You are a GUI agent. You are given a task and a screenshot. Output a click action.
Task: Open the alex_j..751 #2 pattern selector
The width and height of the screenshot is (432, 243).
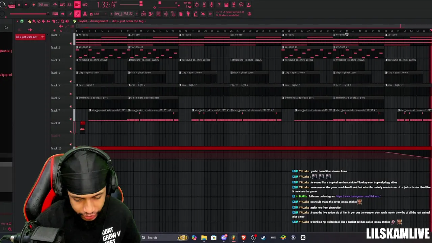pos(123,14)
